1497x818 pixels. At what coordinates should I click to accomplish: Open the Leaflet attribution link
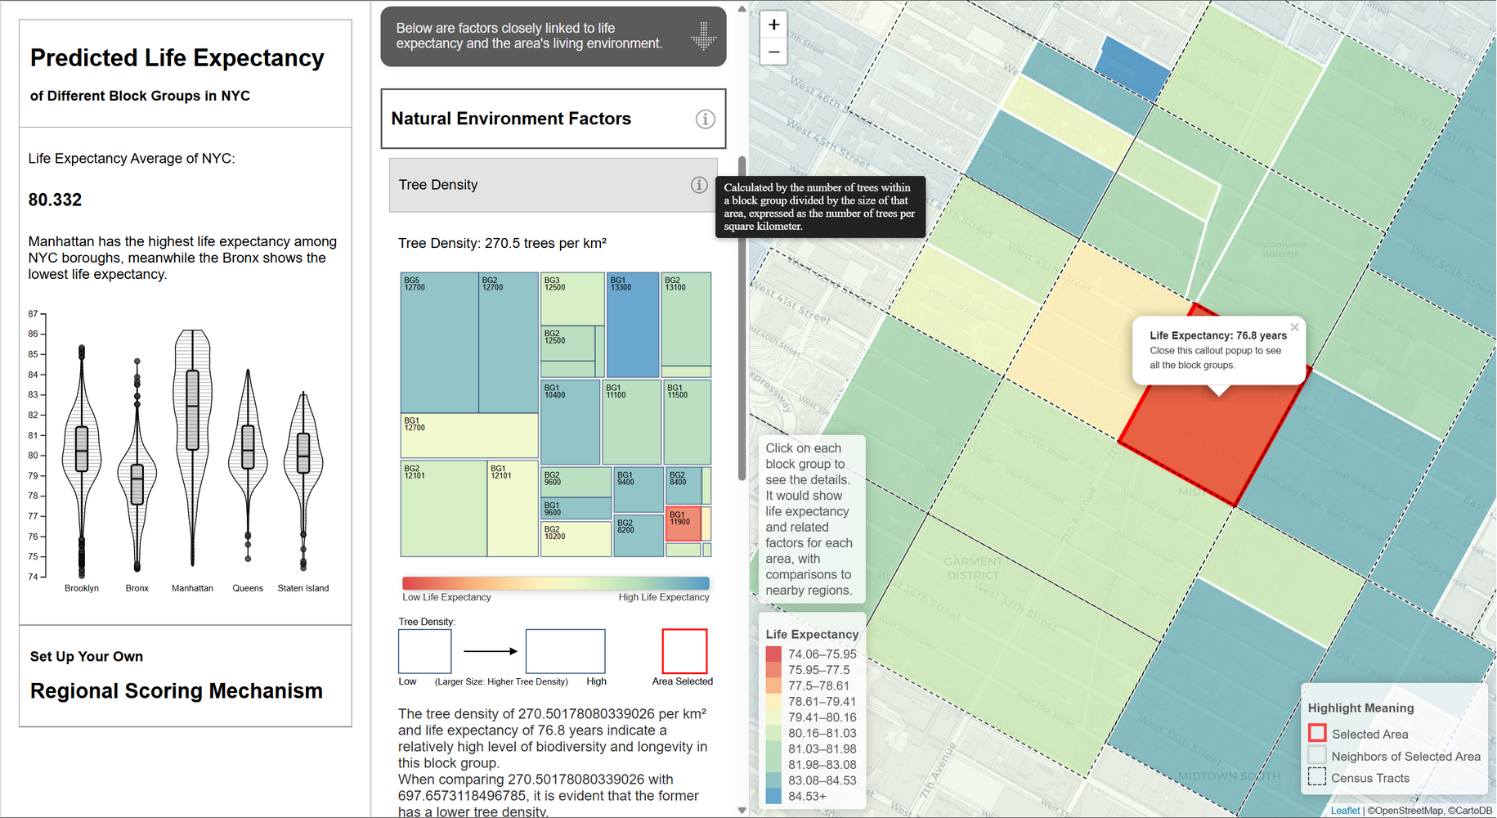click(1345, 811)
